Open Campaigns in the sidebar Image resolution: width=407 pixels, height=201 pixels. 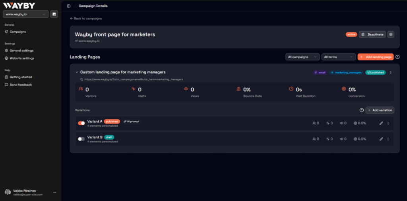tap(16, 32)
